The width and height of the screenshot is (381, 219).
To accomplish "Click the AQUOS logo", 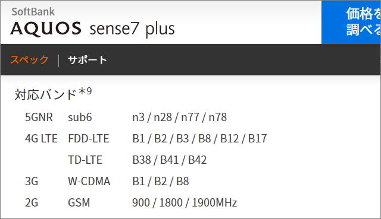I will tap(46, 28).
